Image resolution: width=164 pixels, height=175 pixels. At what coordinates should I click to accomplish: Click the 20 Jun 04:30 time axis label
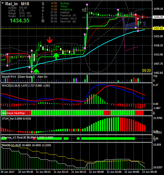pyautogui.click(x=25, y=172)
